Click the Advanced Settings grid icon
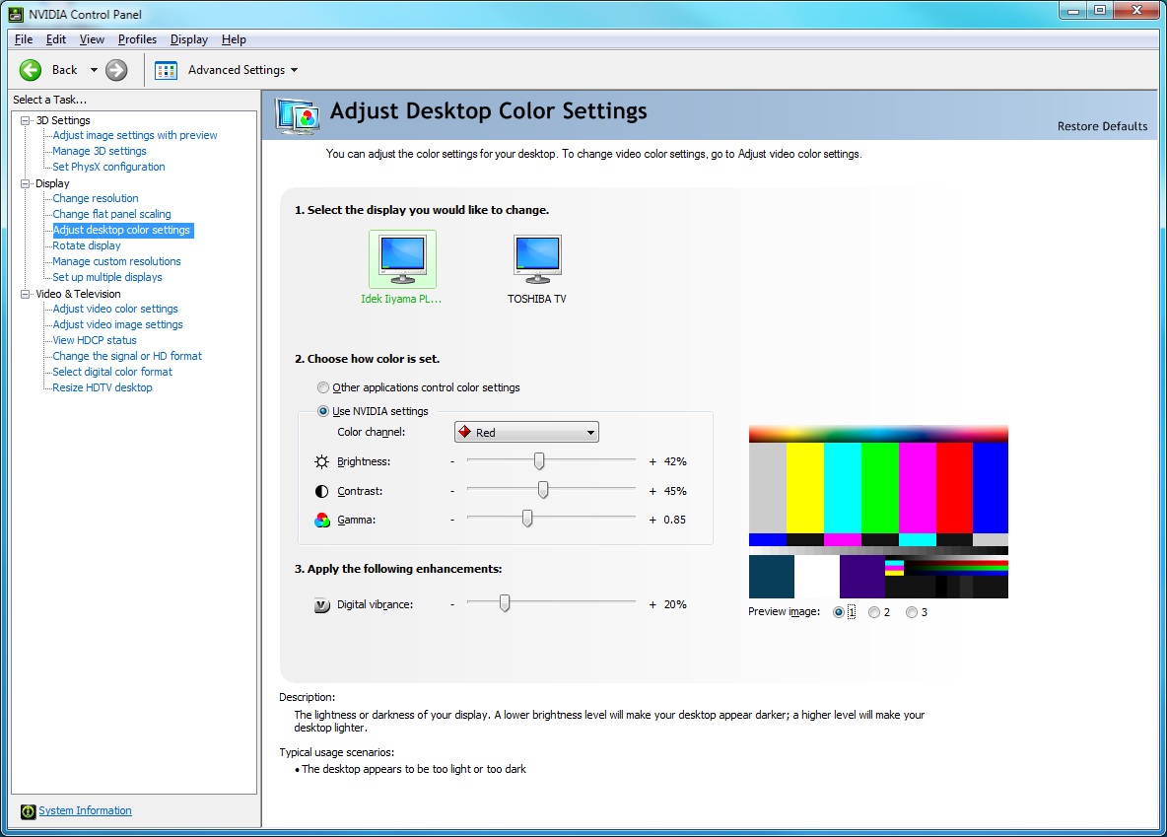 pos(166,71)
